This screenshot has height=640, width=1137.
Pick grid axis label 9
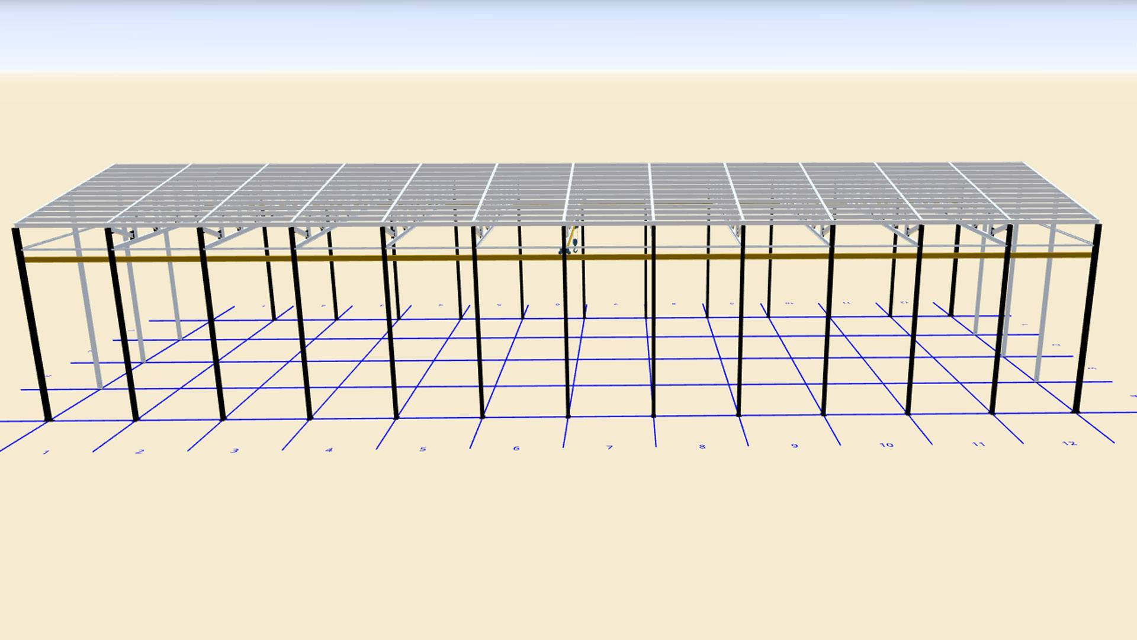(795, 446)
